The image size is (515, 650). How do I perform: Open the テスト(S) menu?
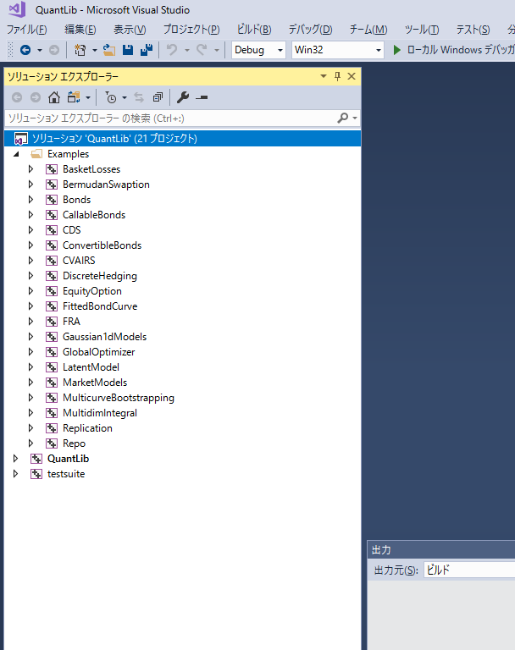pos(473,30)
